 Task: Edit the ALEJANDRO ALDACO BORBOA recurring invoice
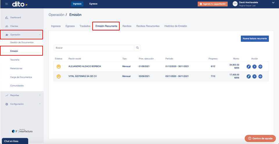[x=249, y=67]
